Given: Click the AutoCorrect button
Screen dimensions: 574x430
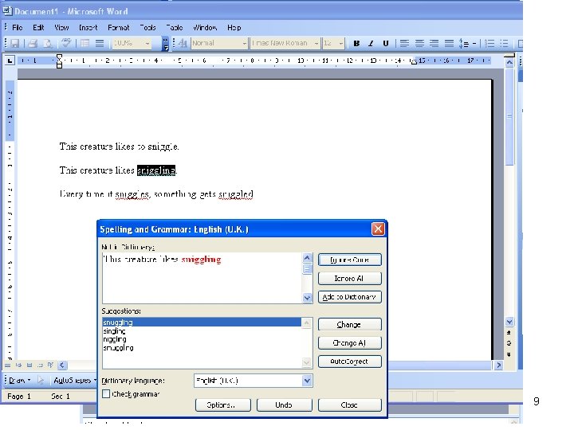Looking at the screenshot, I should (350, 362).
